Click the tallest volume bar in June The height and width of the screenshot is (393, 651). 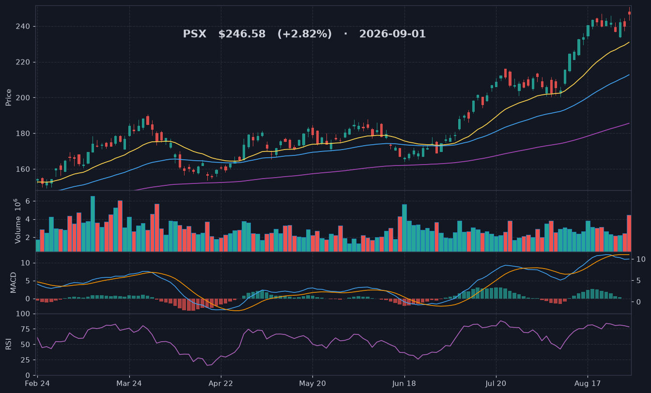coord(404,228)
